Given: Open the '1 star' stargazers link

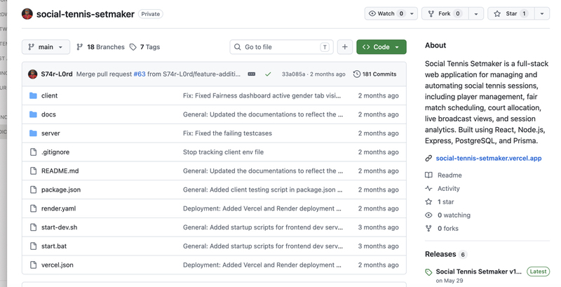Looking at the screenshot, I should click(445, 202).
